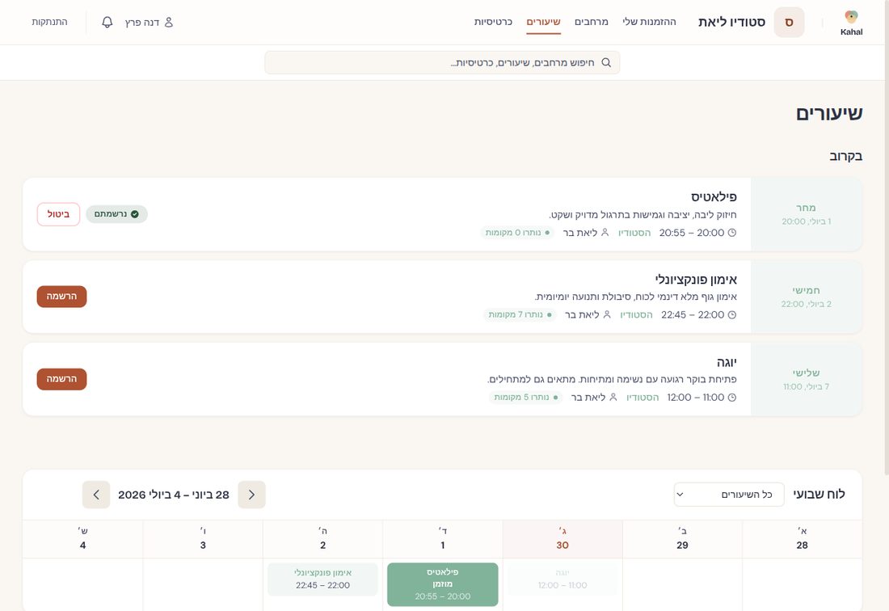Click instructor person icon in פילאטיס row
This screenshot has width=889, height=611.
(x=605, y=233)
